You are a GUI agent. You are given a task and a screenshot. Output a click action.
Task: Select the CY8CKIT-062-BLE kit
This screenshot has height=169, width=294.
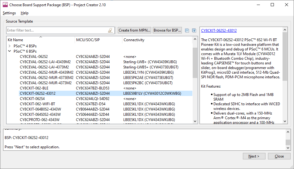[34, 88]
